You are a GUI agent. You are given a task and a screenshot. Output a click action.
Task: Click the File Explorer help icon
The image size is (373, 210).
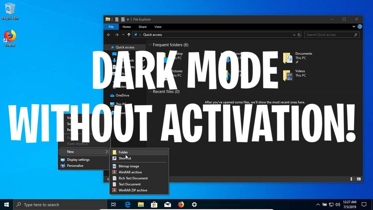click(360, 27)
